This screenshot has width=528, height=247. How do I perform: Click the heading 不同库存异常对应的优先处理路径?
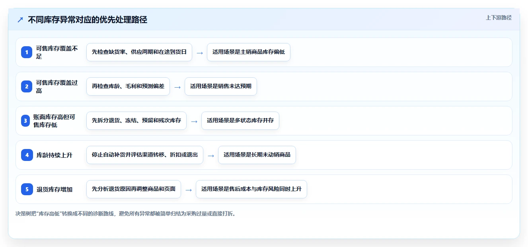[88, 20]
